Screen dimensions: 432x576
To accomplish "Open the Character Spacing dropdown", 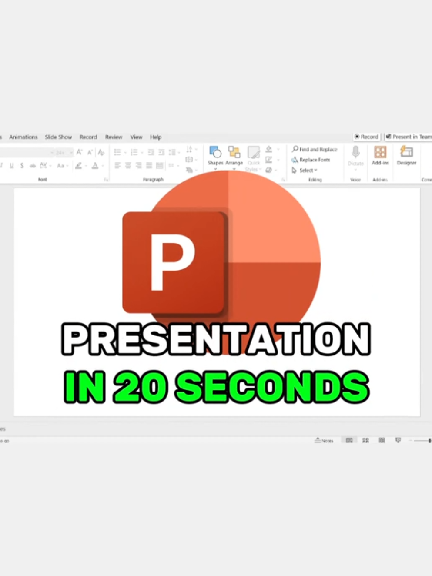I will (45, 166).
